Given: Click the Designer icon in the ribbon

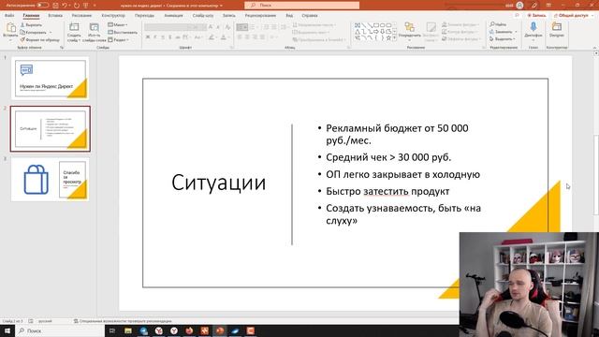Looking at the screenshot, I should [557, 27].
